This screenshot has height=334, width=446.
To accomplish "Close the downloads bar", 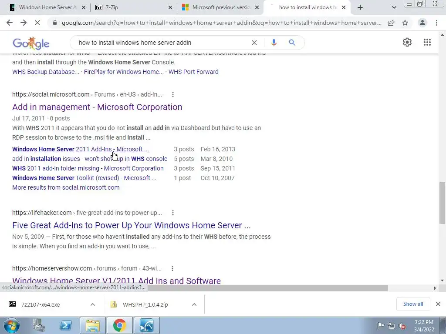I will [x=438, y=304].
